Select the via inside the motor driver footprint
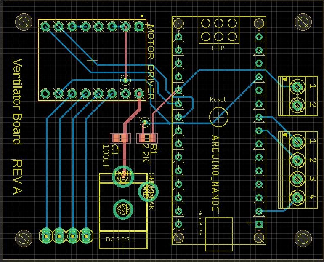 point(125,79)
